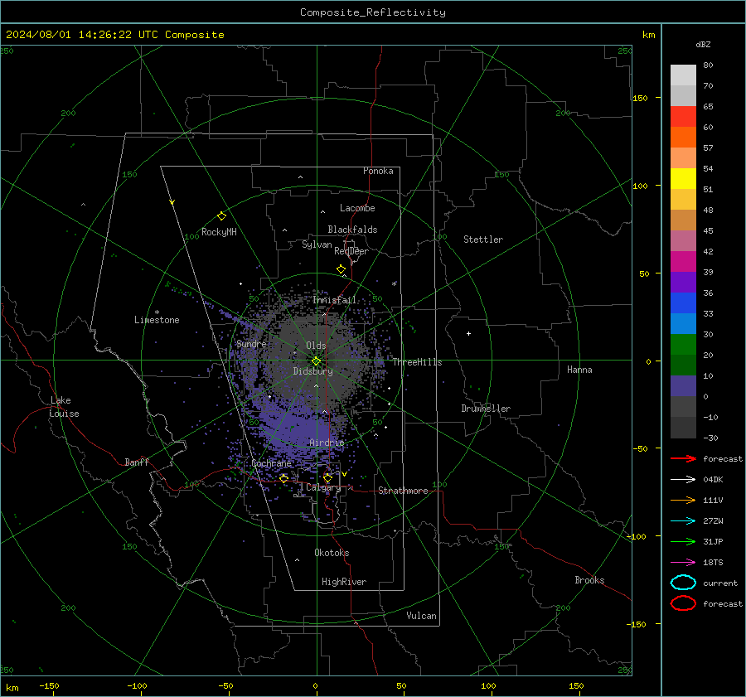Click the ThreeHills label
Viewport: 746px width, 697px height.
[x=417, y=362]
